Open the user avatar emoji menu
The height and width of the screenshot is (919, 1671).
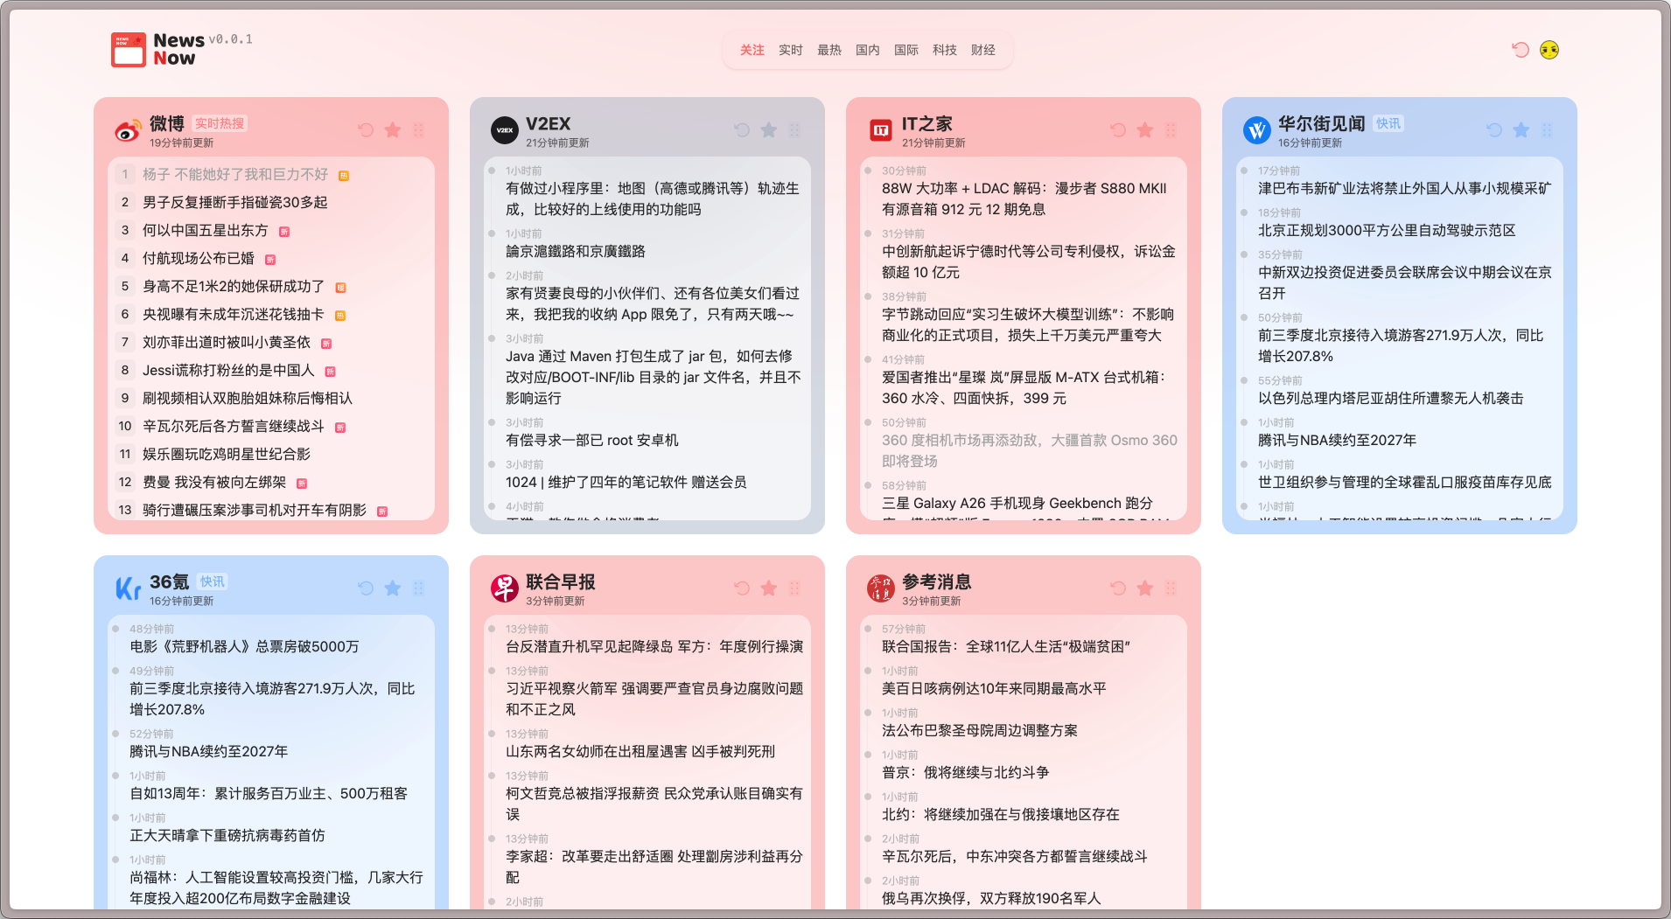(x=1549, y=50)
